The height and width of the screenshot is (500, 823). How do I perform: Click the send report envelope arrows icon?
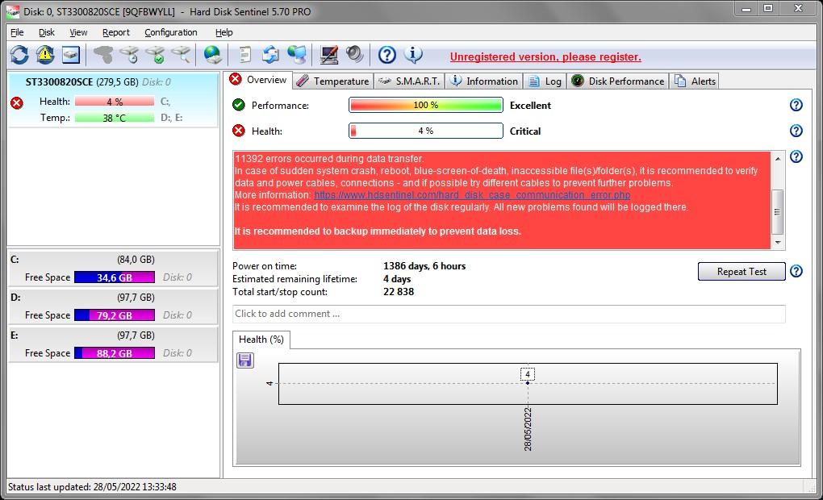click(271, 55)
